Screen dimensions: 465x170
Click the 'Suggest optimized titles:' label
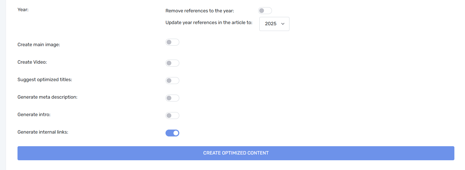[x=45, y=79]
